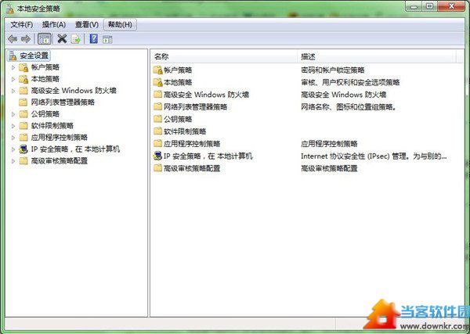Click the 本地策略 folder icon in tree
The height and width of the screenshot is (334, 470).
click(23, 79)
